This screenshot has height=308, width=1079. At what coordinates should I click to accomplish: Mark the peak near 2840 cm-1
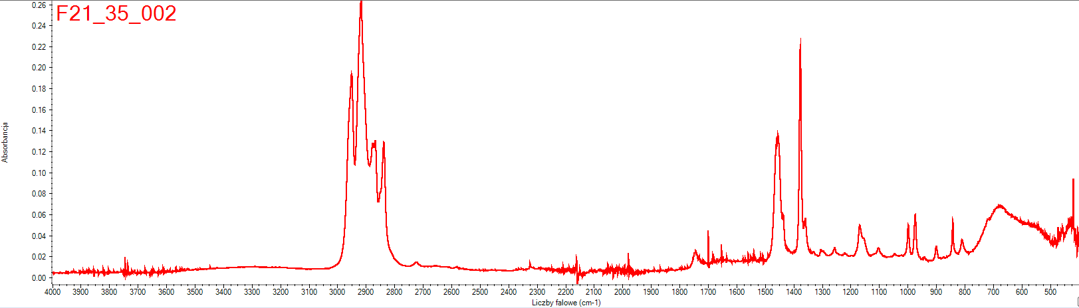pyautogui.click(x=384, y=143)
